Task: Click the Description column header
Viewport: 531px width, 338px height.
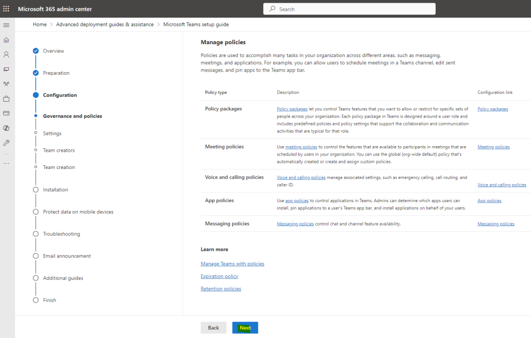Action: [x=288, y=92]
